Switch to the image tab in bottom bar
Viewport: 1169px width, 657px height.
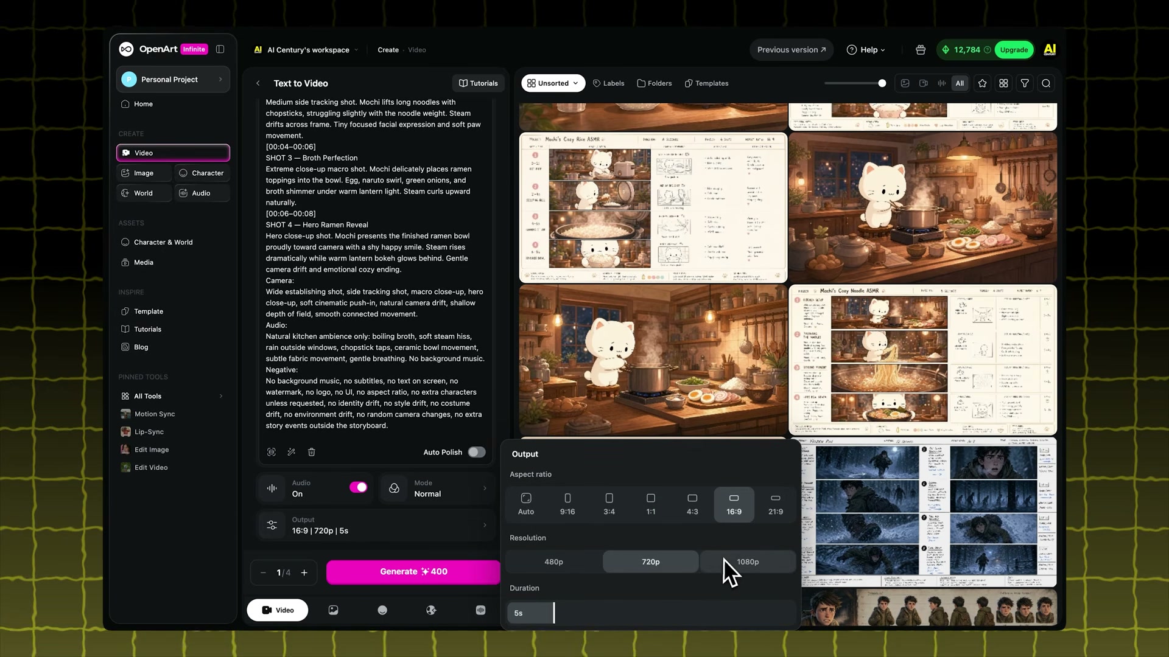pyautogui.click(x=333, y=610)
